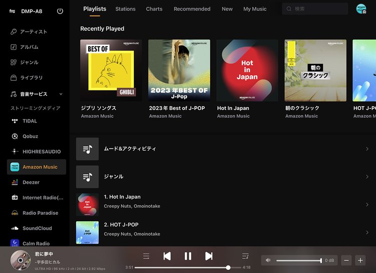Decrease volume with minus button
376x273 pixels.
[x=346, y=260]
